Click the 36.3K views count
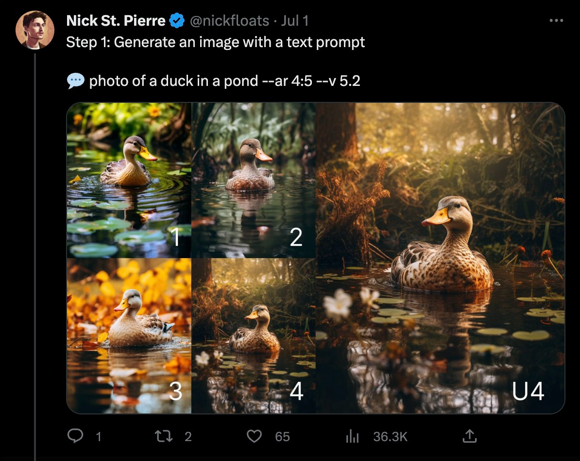Image resolution: width=580 pixels, height=461 pixels. tap(391, 436)
